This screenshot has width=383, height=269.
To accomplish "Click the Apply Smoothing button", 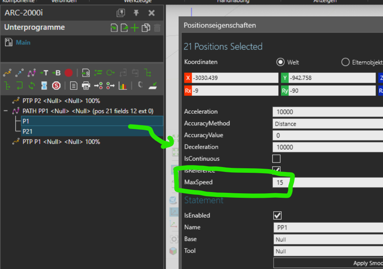I will [x=328, y=263].
